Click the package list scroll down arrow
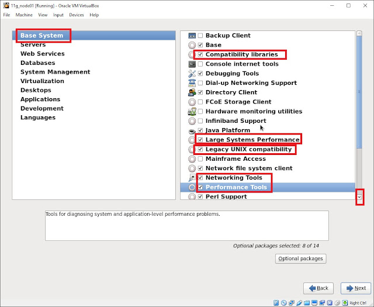 point(359,197)
